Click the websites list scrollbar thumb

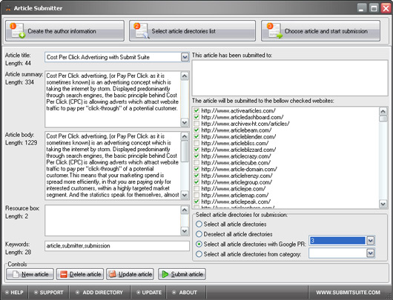point(383,119)
